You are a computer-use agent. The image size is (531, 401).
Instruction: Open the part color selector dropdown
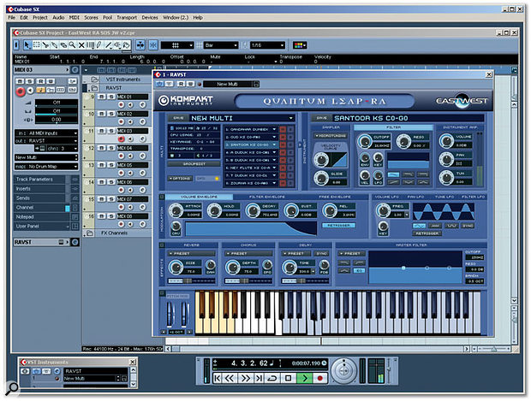pyautogui.click(x=300, y=45)
